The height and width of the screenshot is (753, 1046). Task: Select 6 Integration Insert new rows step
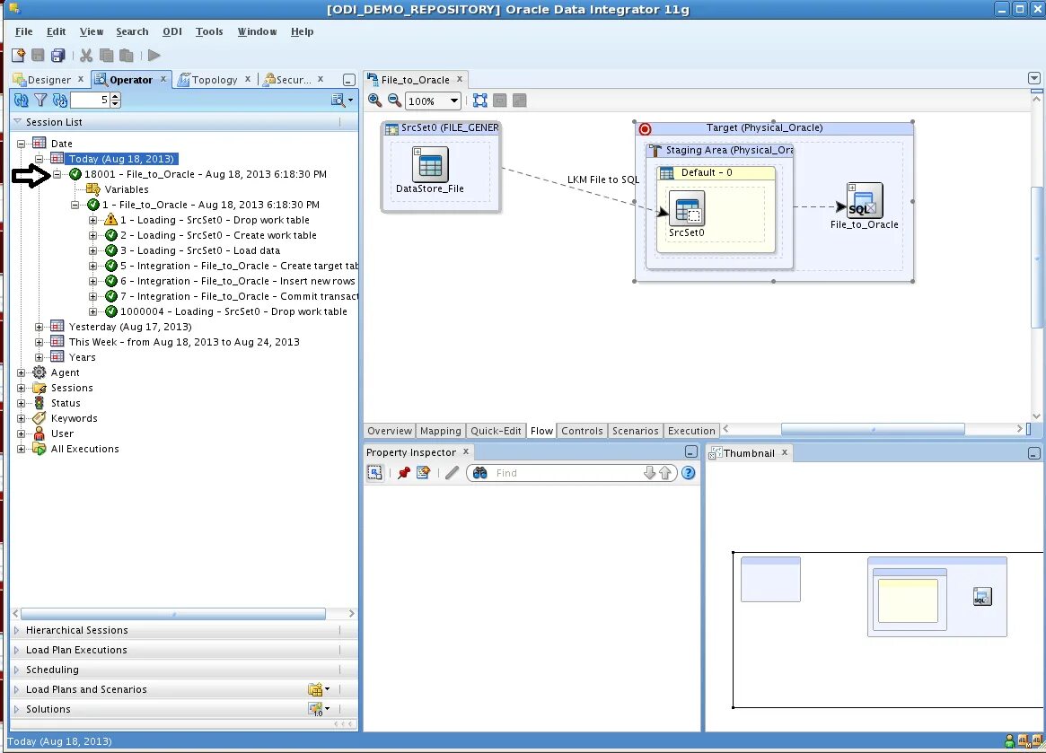(238, 282)
